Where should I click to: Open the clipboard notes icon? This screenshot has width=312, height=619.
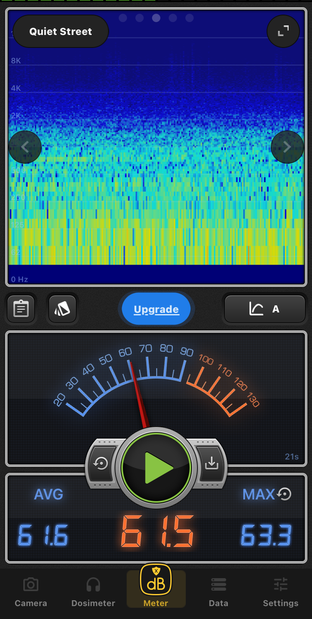[x=21, y=309]
